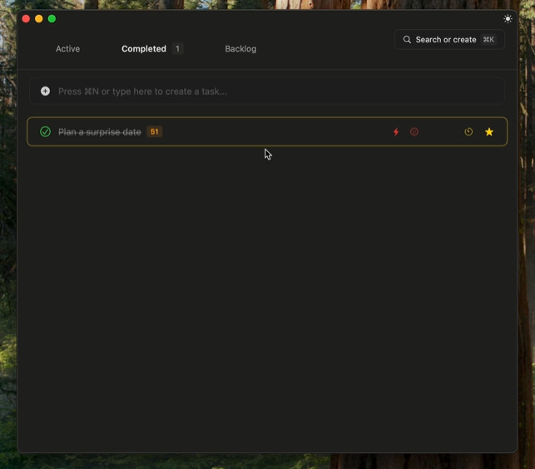Click the Completed count badge 1
535x469 pixels.
[x=177, y=49]
